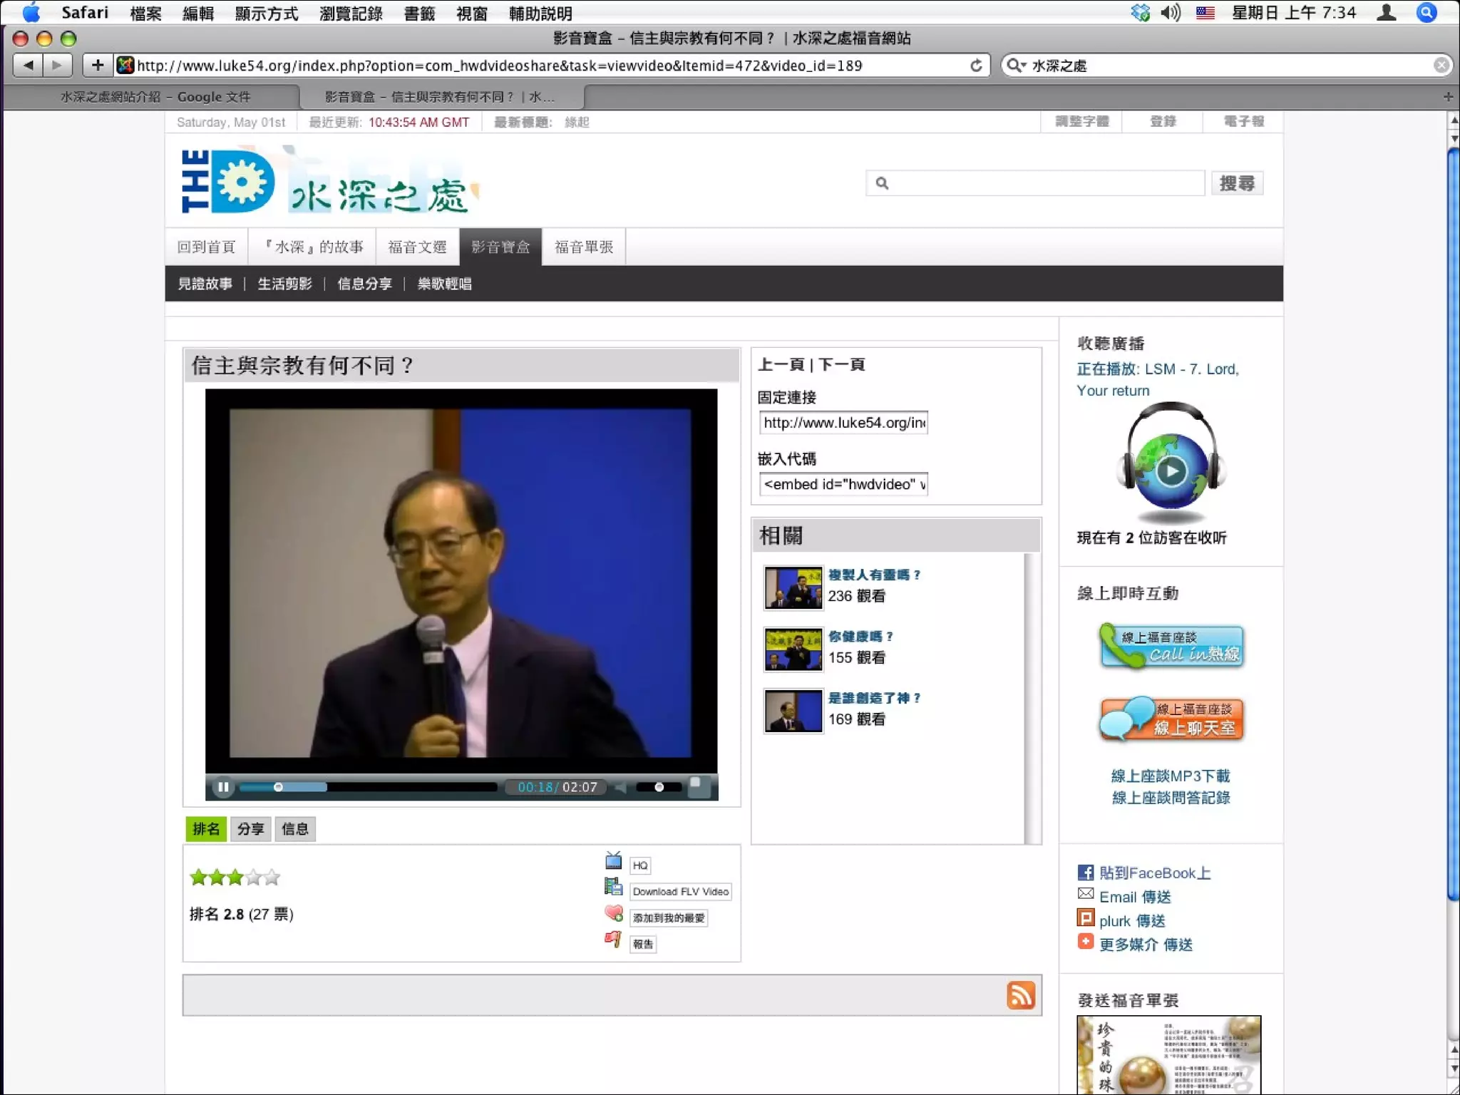This screenshot has height=1095, width=1460.
Task: Open the related video 複製人有靈嗎 thumbnail
Action: [793, 587]
